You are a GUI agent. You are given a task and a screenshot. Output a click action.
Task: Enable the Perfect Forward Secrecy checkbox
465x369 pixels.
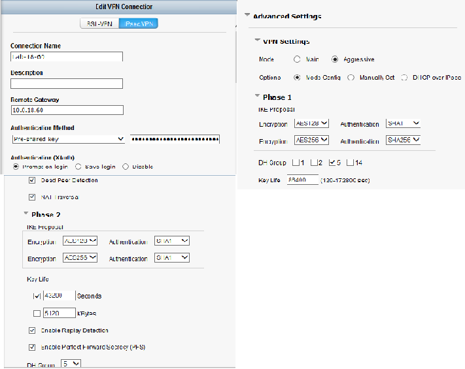(33, 346)
